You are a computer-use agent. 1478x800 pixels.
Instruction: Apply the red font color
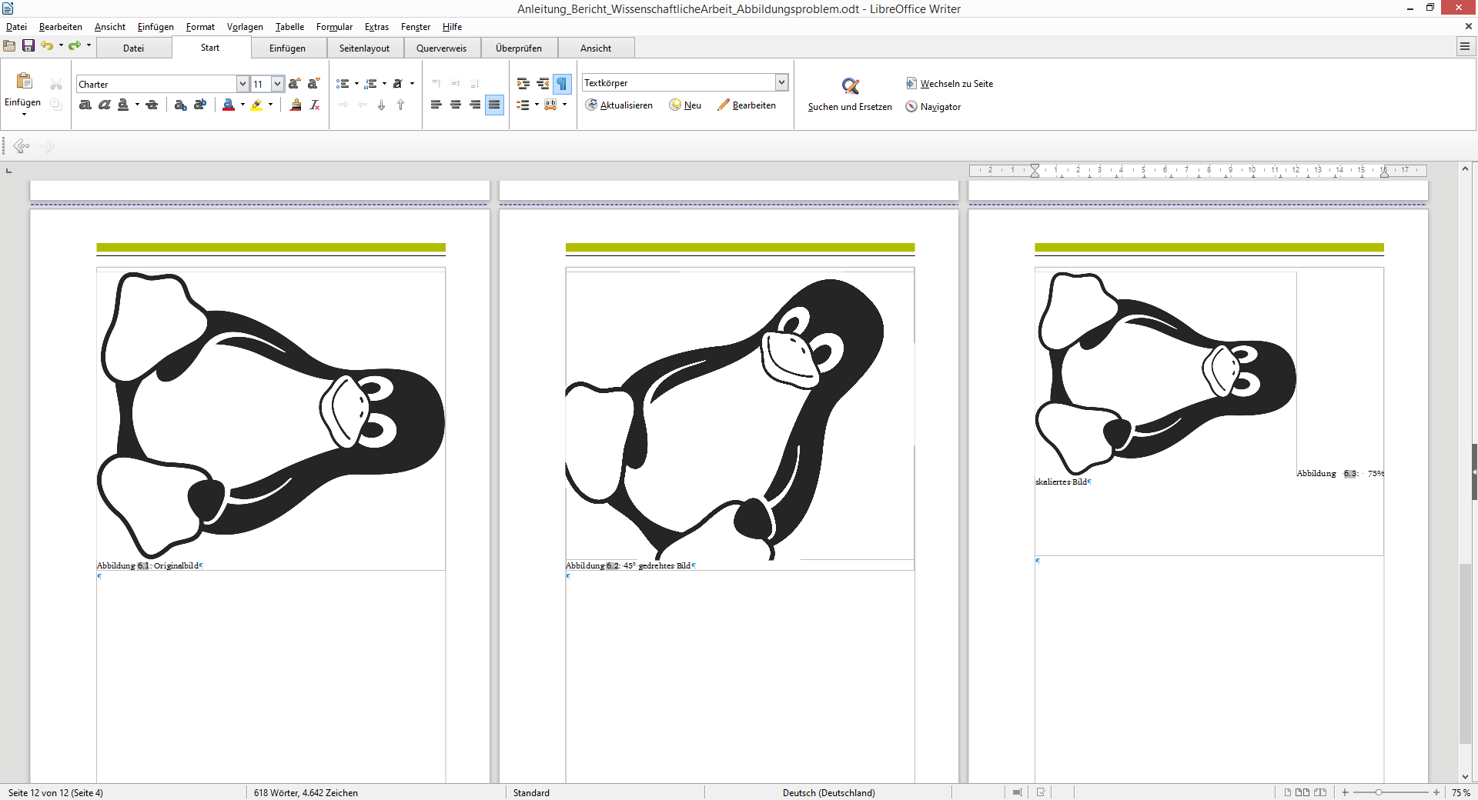[x=229, y=105]
